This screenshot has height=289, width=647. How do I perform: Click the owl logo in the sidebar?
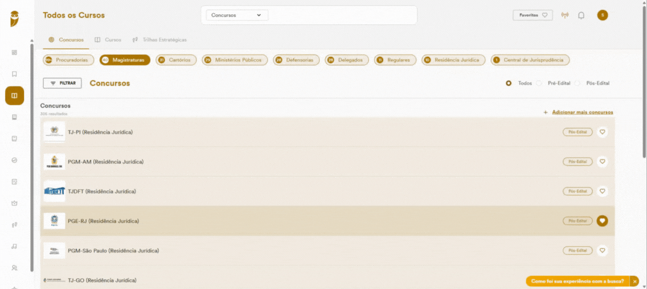(15, 19)
